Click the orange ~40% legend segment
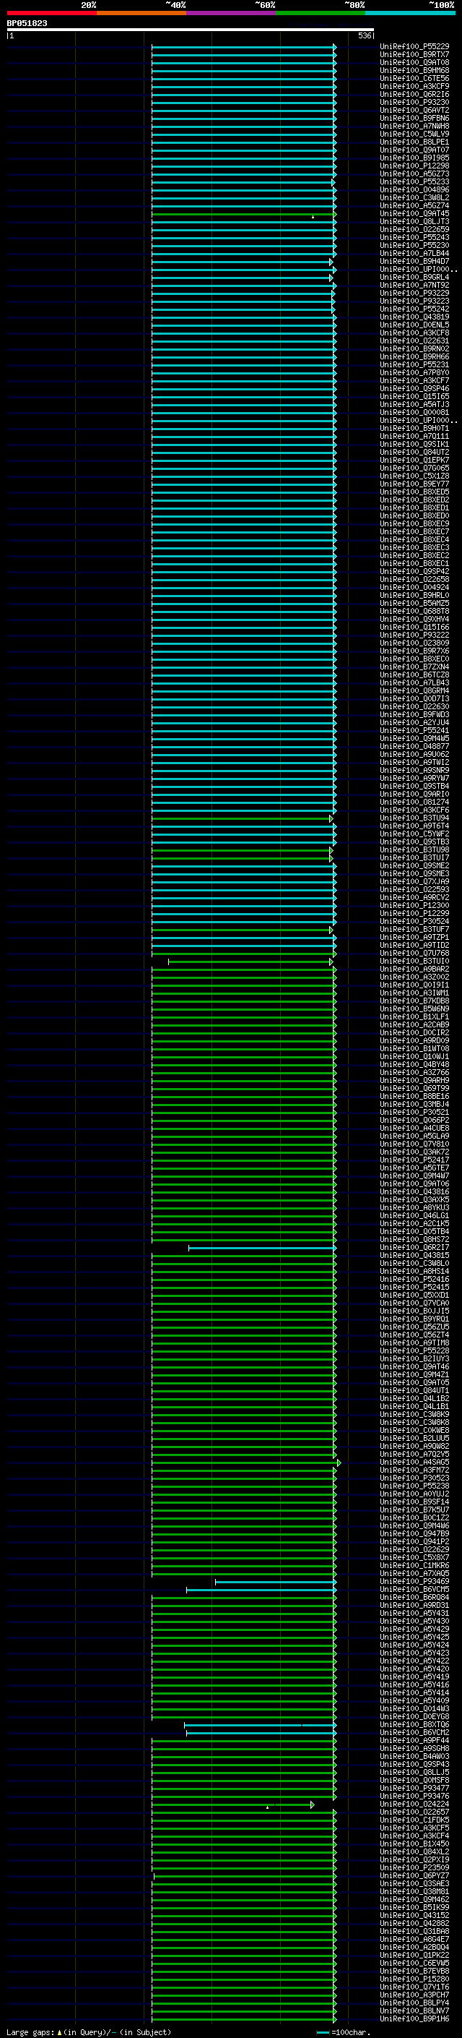 pyautogui.click(x=141, y=13)
